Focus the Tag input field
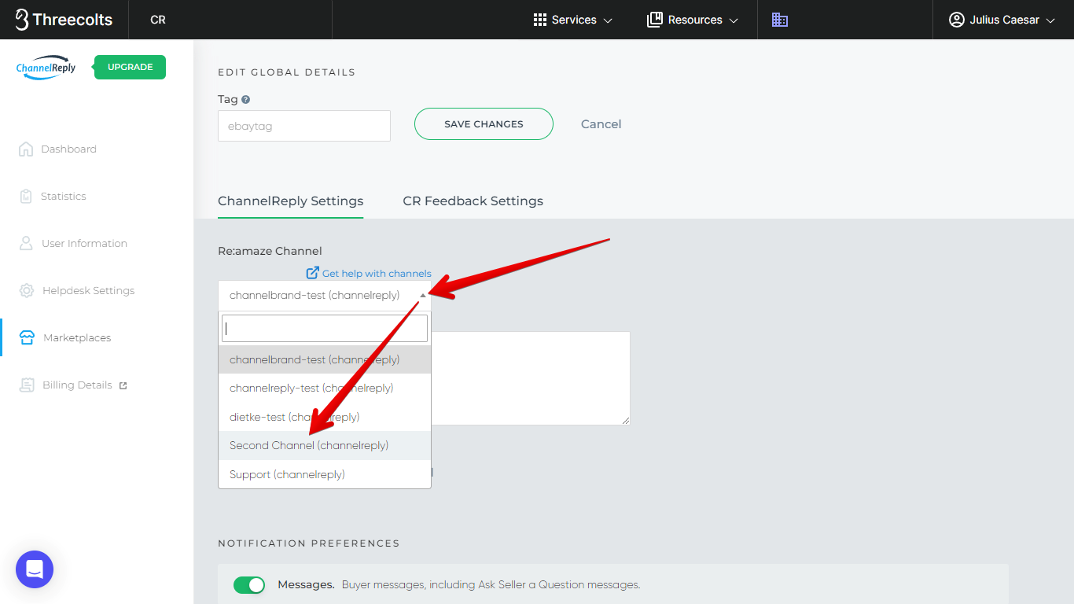Viewport: 1074px width, 604px height. tap(304, 126)
